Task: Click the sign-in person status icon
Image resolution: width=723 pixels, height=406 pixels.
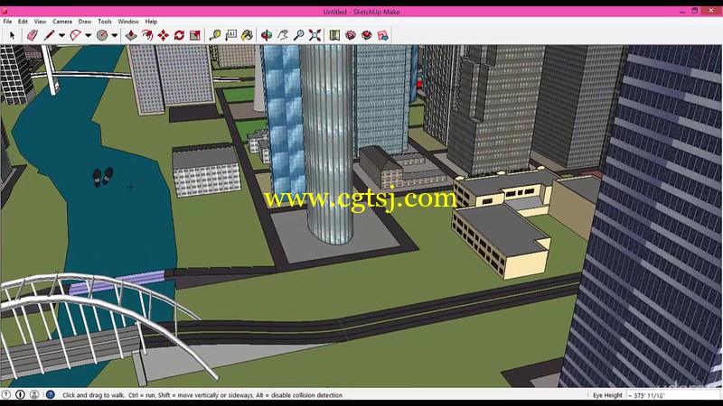Action: 34,394
